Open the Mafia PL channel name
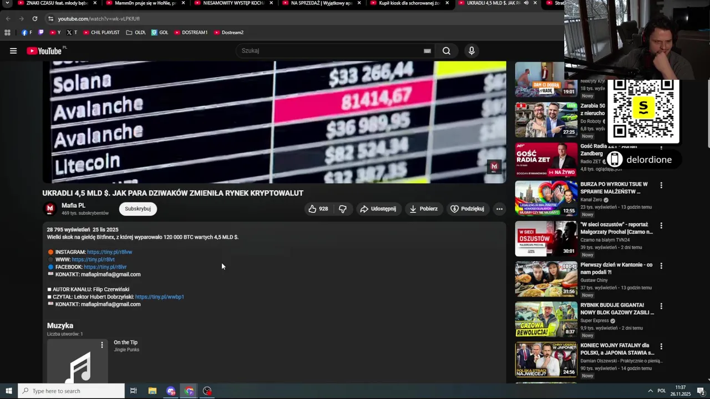 (x=73, y=206)
